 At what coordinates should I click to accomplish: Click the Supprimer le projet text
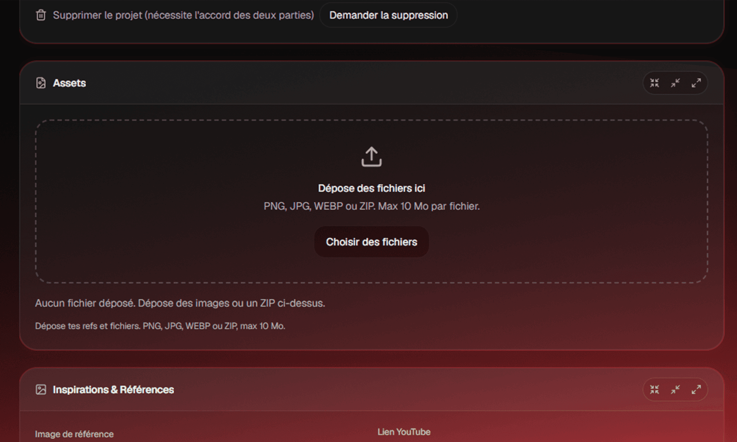97,15
